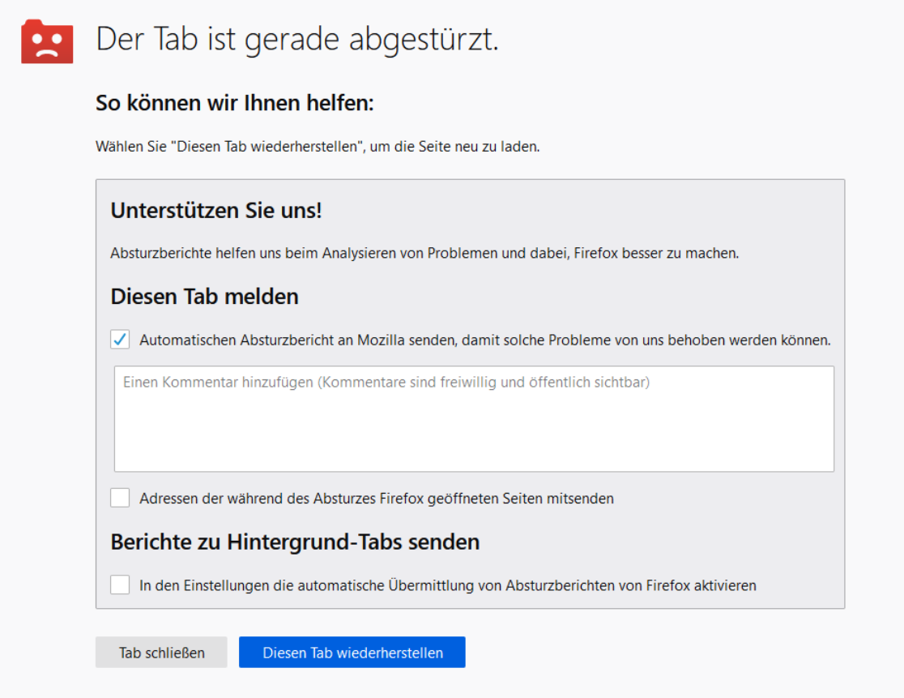The image size is (904, 698).
Task: Focus the comment text box
Action: coord(474,430)
